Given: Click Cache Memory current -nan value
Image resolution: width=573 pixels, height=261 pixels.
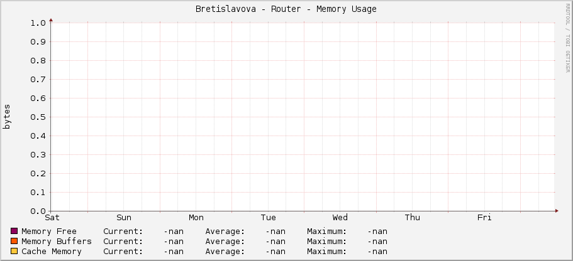Looking at the screenshot, I should pos(174,252).
